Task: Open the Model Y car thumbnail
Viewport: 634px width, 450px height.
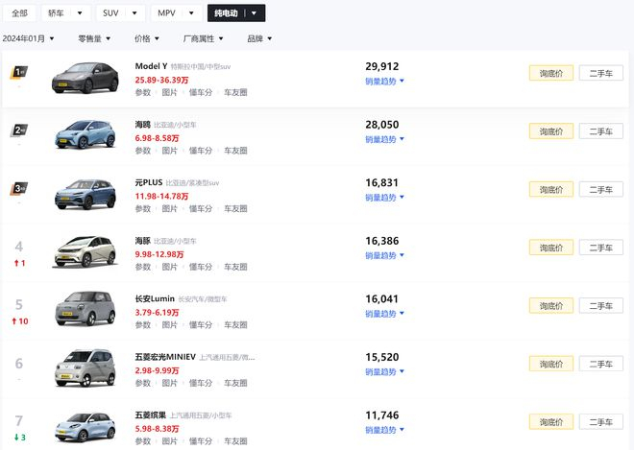Action: click(x=85, y=78)
